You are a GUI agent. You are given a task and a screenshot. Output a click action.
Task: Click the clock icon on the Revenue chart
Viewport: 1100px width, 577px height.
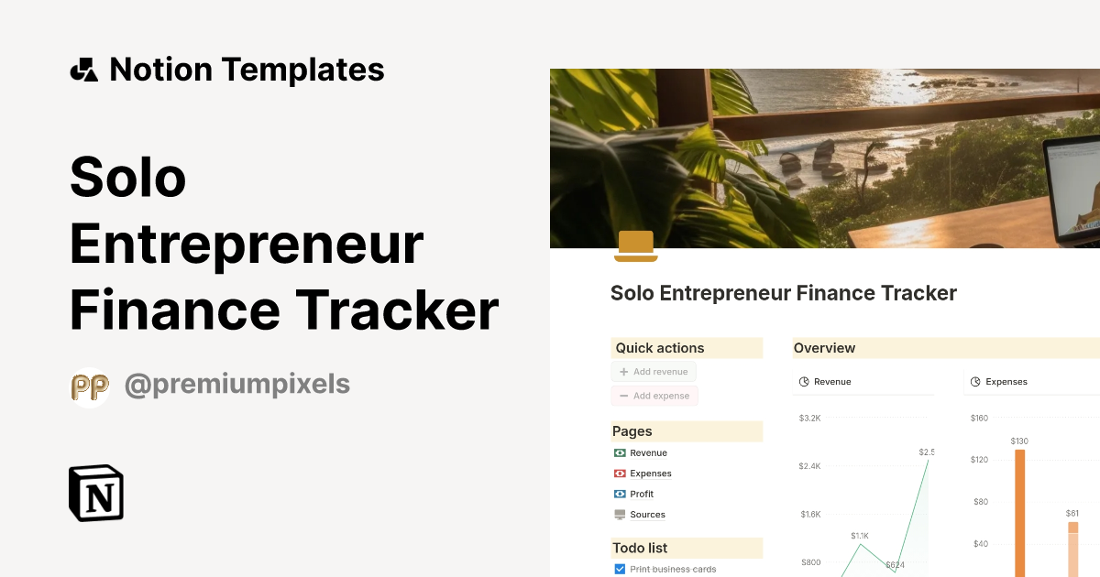coord(803,381)
